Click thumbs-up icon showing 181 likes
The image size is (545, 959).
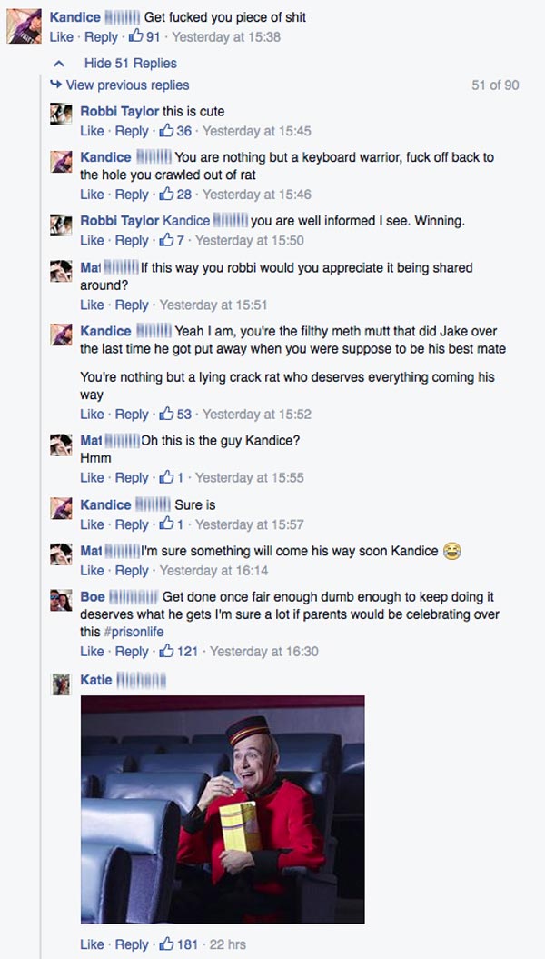pyautogui.click(x=166, y=944)
